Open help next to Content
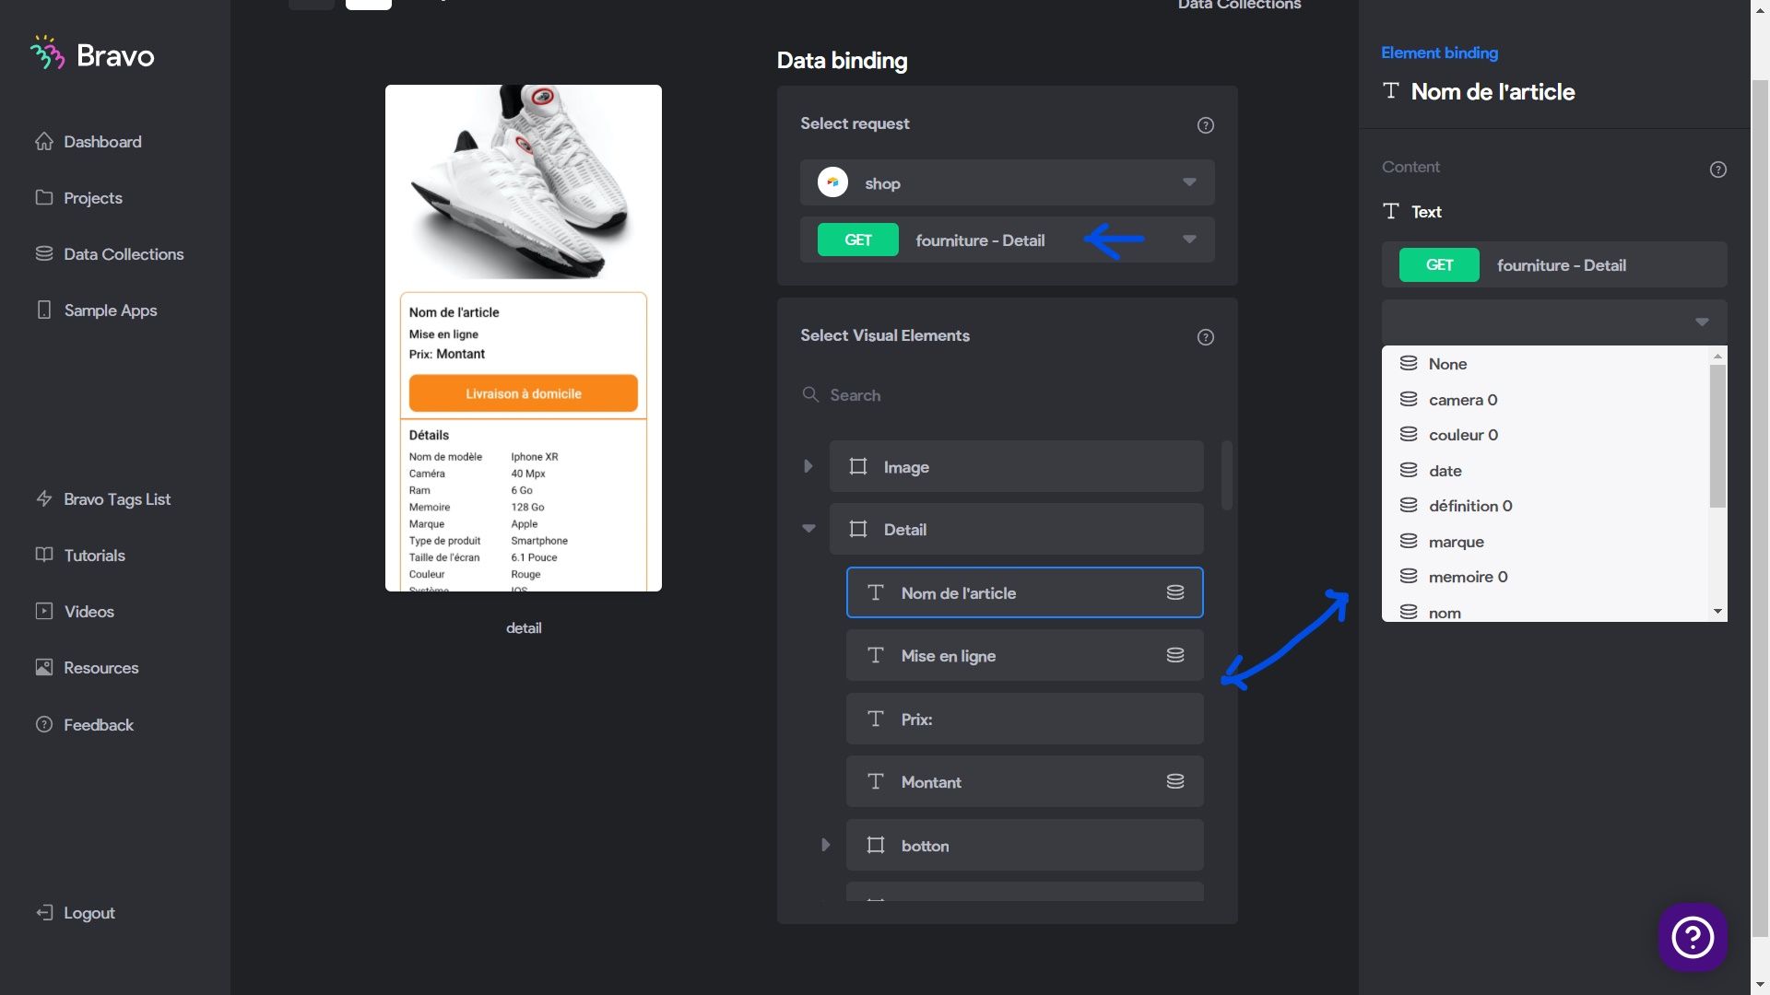 (1717, 170)
